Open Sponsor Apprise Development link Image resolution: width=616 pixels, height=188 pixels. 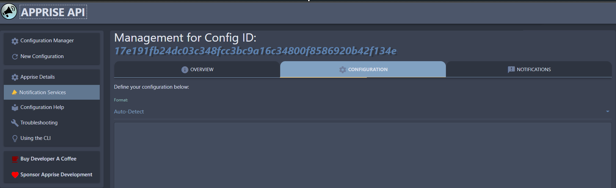[56, 175]
